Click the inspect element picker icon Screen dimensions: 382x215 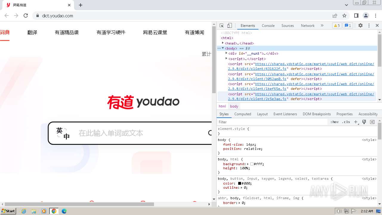tap(221, 26)
